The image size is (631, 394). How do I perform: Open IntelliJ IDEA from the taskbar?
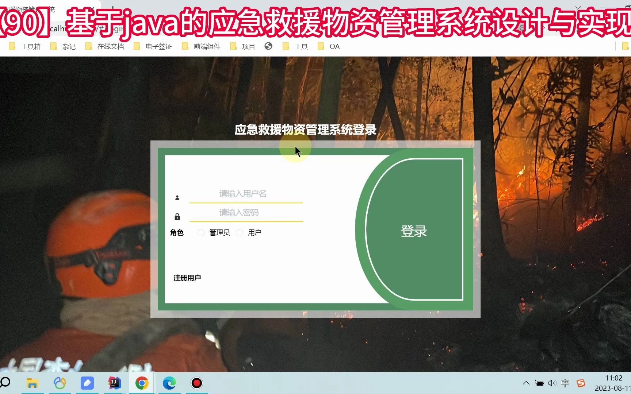click(115, 383)
